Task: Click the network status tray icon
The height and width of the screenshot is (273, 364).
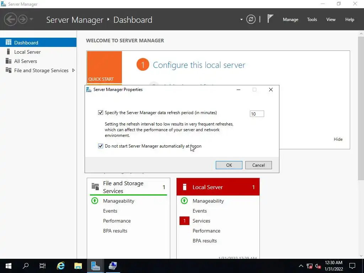Action: point(310,266)
